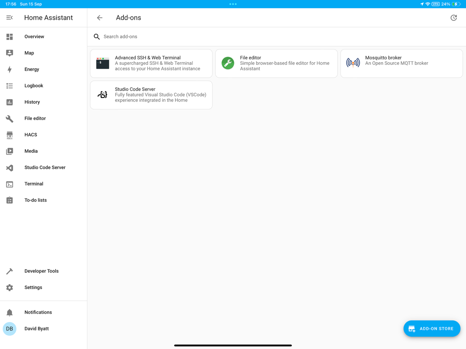Open the Map menu item
The image size is (466, 349).
(44, 53)
